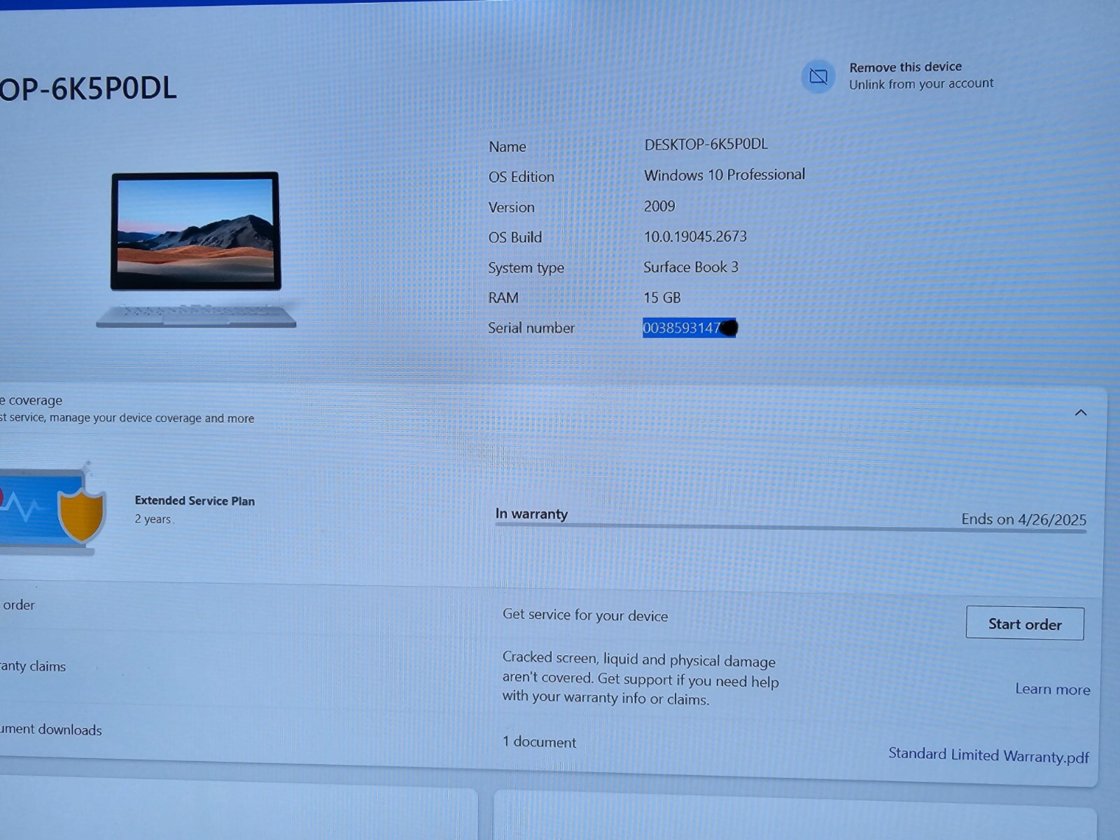Screen dimensions: 1120x840
Task: Click the '2 years' plan duration text
Action: (153, 519)
